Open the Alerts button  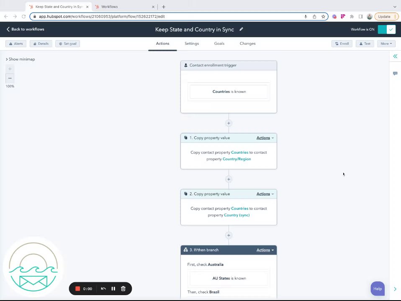point(16,44)
